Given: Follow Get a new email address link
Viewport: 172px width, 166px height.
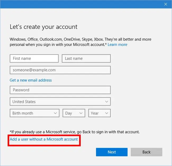Looking at the screenshot, I should coord(31,80).
